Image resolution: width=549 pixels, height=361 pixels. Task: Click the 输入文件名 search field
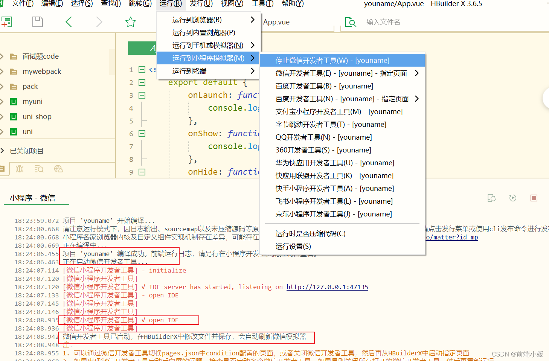point(383,22)
